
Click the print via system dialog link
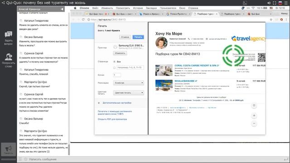[x=115, y=113]
